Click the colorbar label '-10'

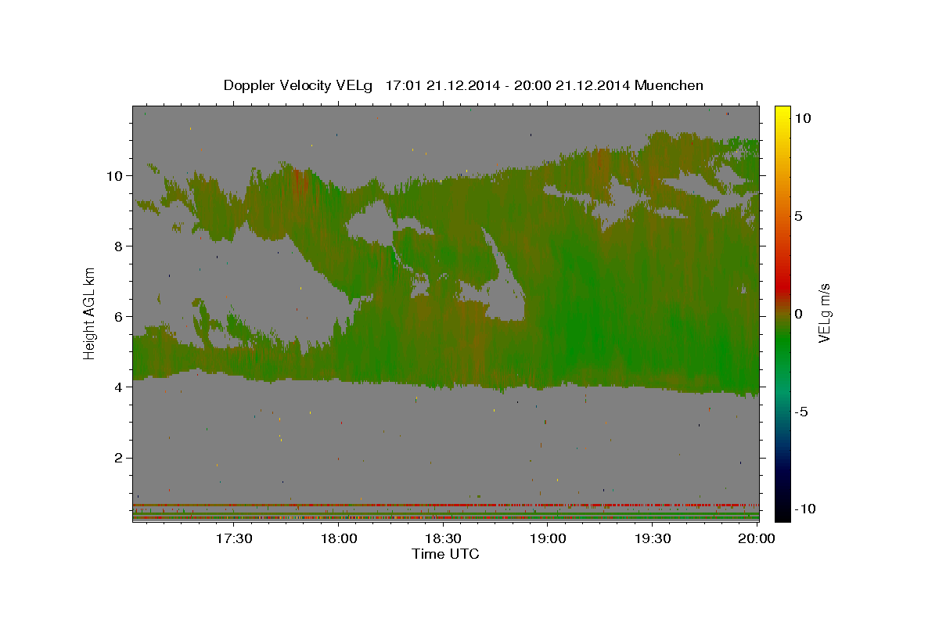point(805,509)
